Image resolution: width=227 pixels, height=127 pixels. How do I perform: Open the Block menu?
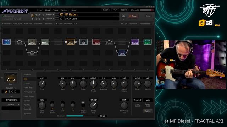48,10
